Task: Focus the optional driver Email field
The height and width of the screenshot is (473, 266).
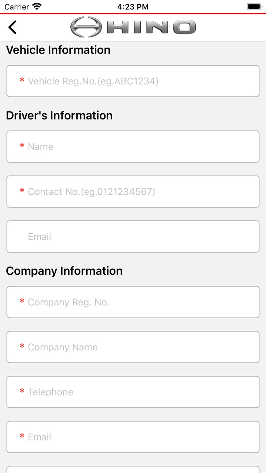Action: click(133, 236)
